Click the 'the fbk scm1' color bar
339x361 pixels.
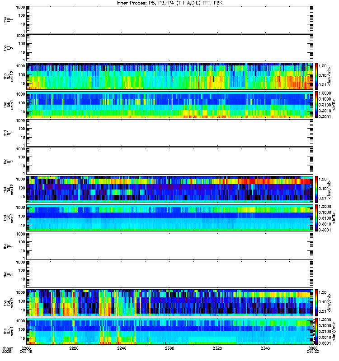point(316,331)
